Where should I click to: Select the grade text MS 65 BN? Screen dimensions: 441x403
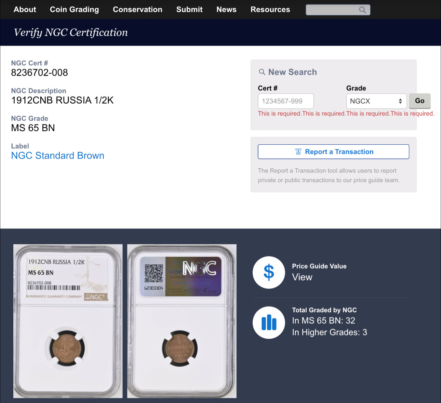coord(33,128)
